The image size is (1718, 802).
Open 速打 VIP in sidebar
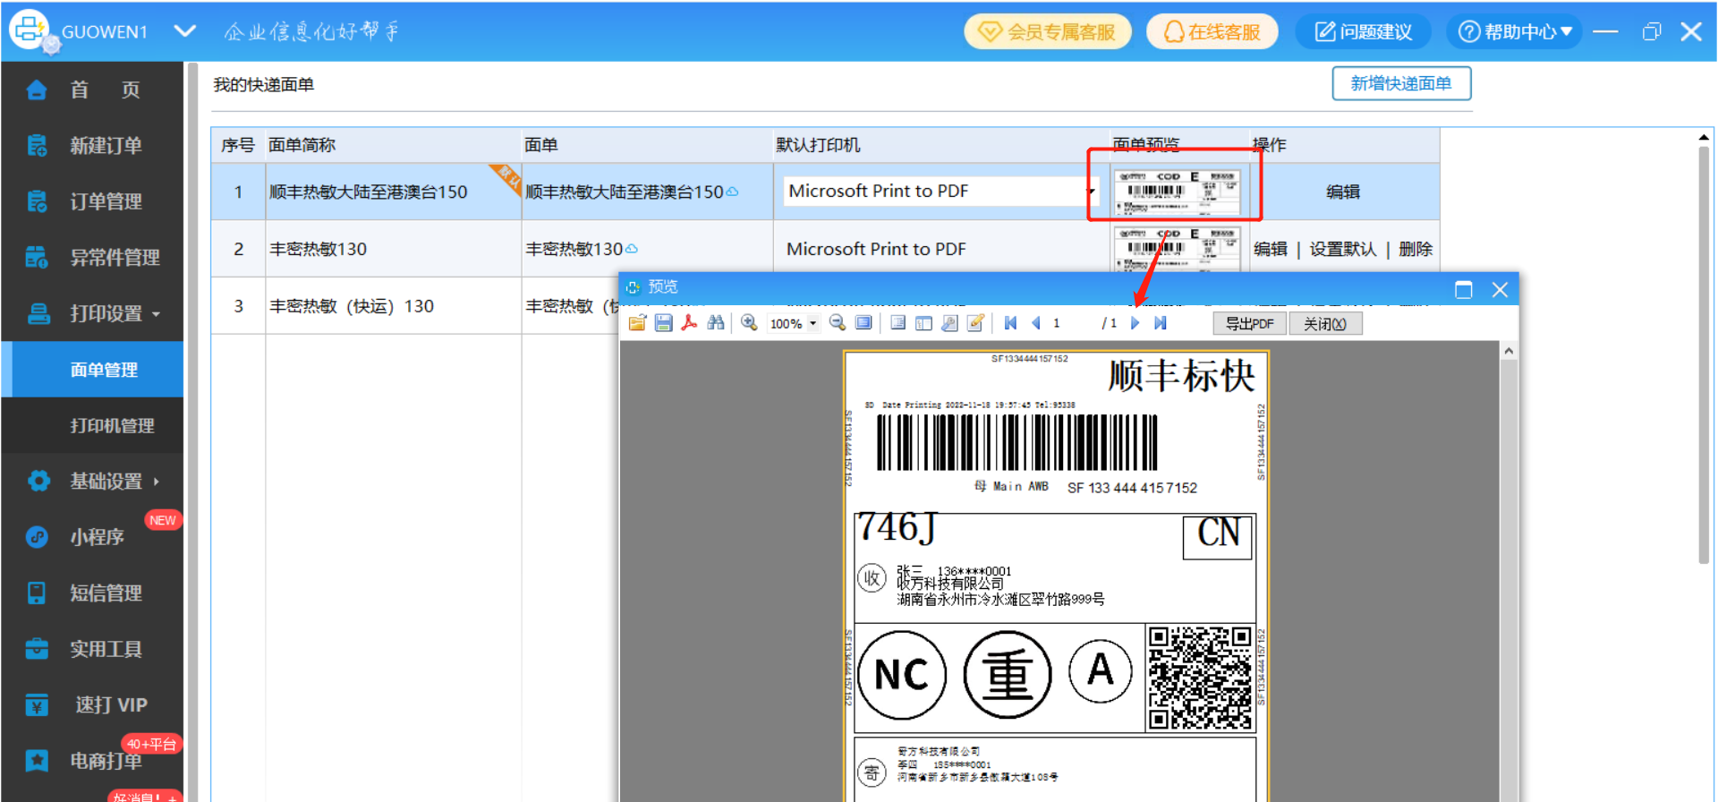tap(92, 704)
